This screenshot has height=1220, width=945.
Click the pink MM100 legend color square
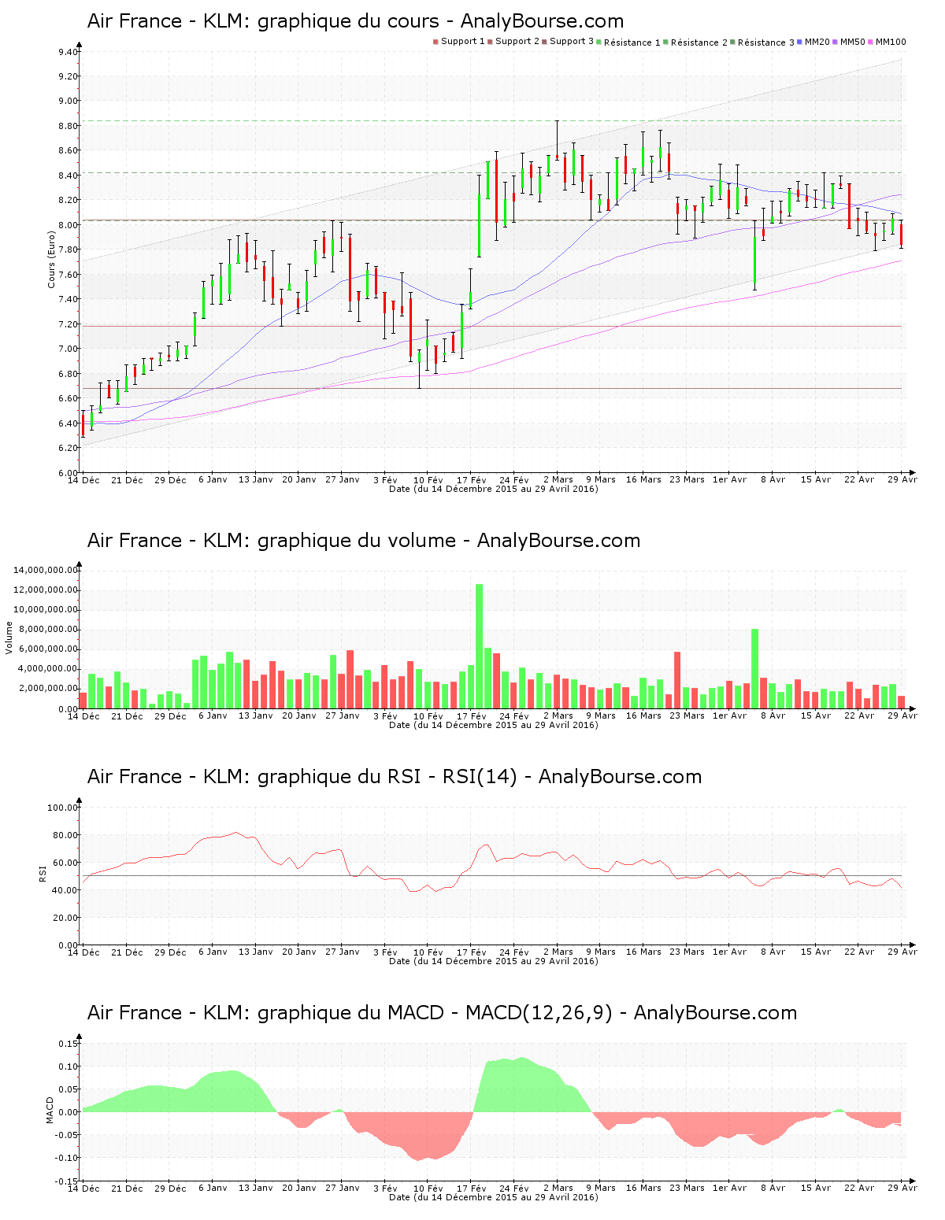point(871,42)
